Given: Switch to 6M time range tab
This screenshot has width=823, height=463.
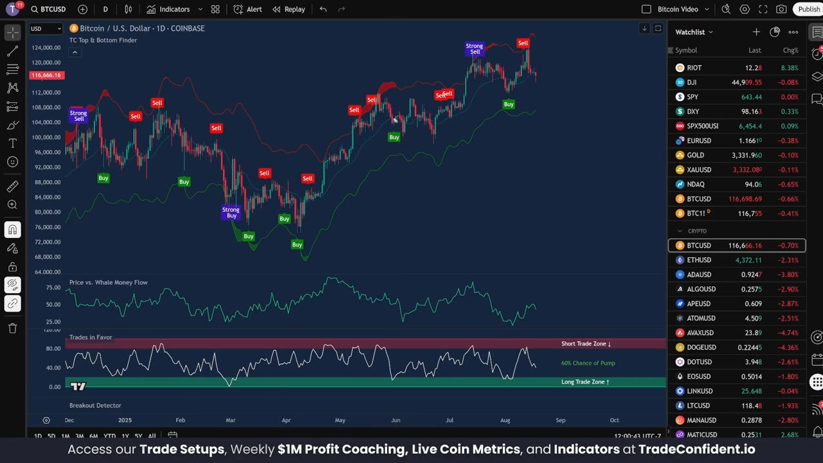Looking at the screenshot, I should [x=94, y=436].
